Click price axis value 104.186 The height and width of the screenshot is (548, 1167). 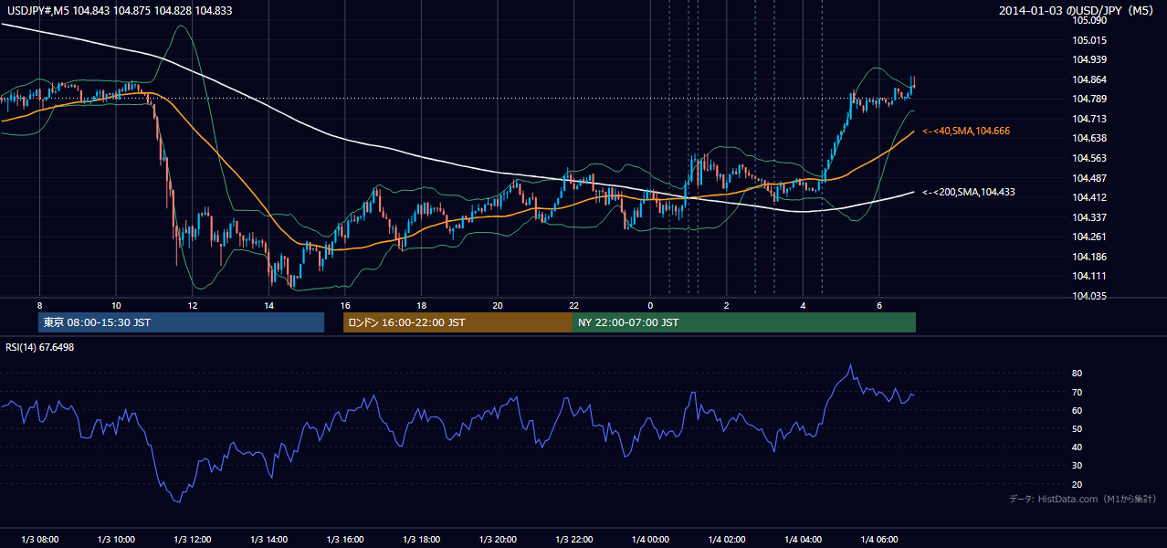coord(1090,257)
